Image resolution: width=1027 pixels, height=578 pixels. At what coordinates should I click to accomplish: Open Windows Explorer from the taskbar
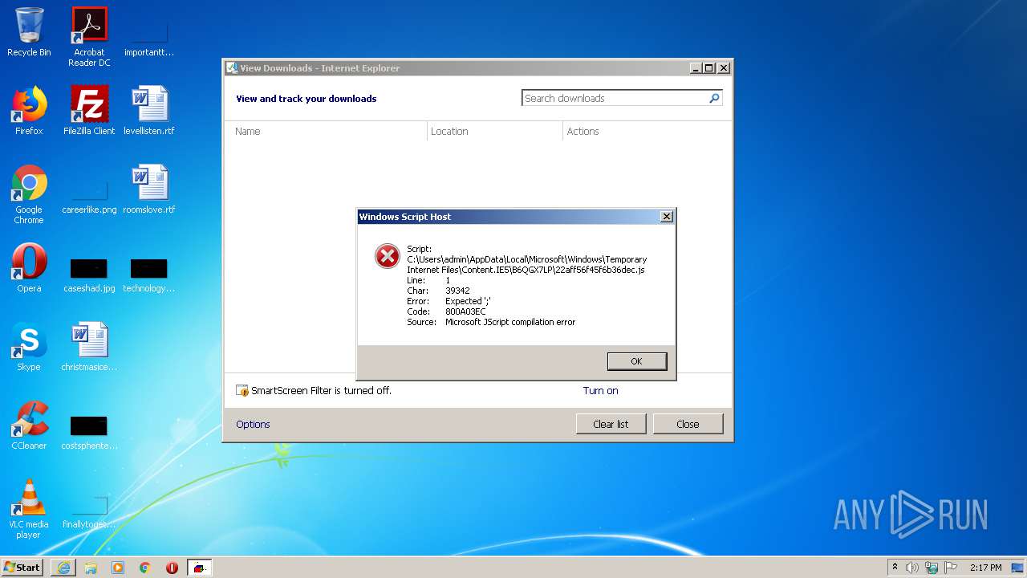[91, 568]
